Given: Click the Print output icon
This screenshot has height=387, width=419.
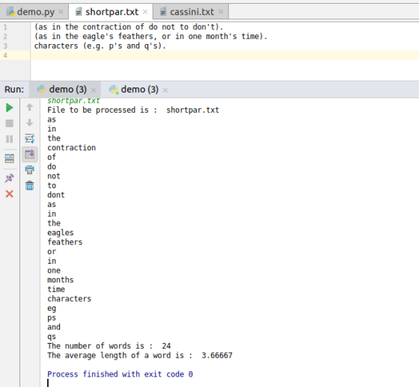Looking at the screenshot, I should [30, 170].
